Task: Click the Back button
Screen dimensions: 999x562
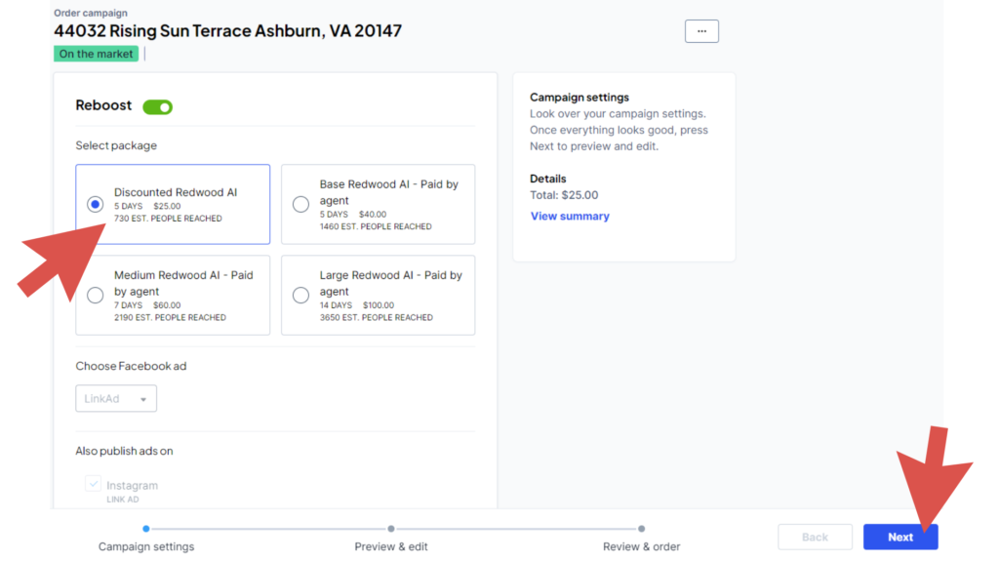Action: click(x=815, y=538)
